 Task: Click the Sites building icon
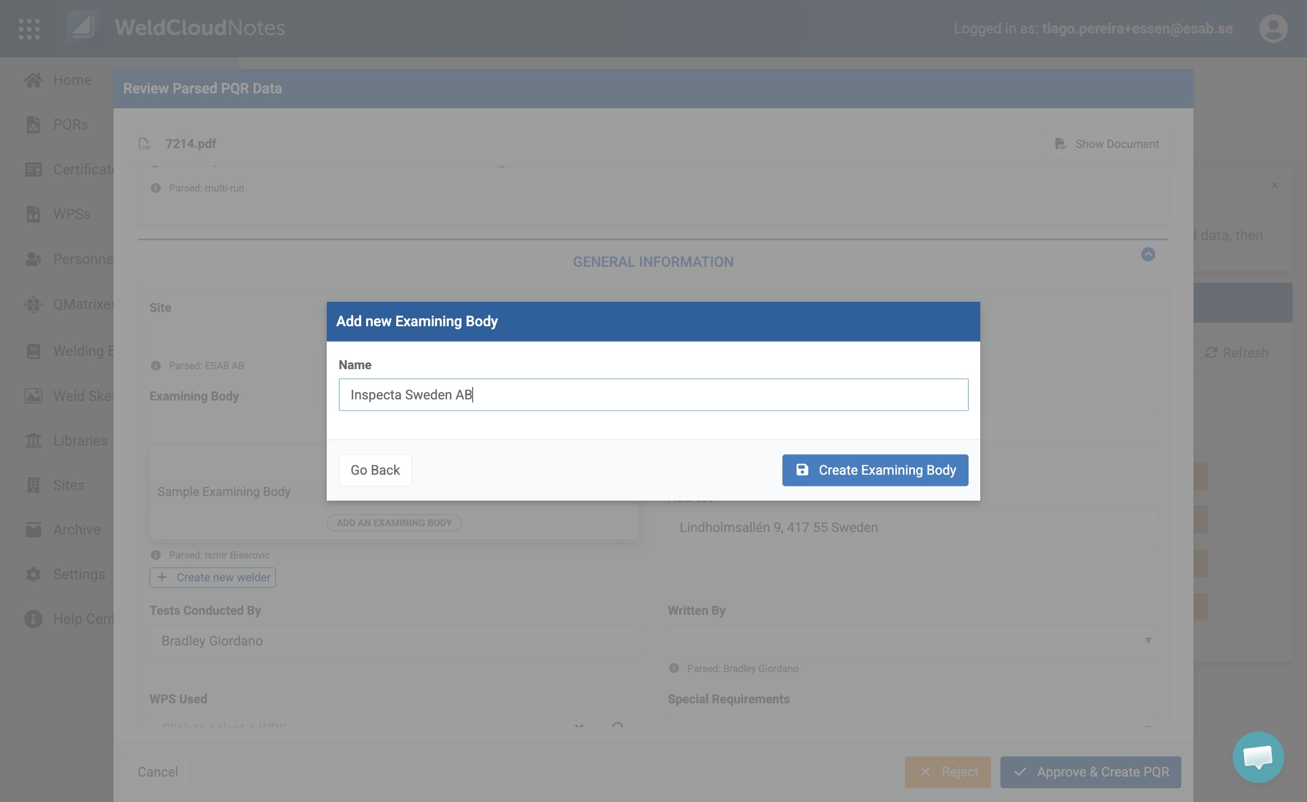click(x=33, y=485)
